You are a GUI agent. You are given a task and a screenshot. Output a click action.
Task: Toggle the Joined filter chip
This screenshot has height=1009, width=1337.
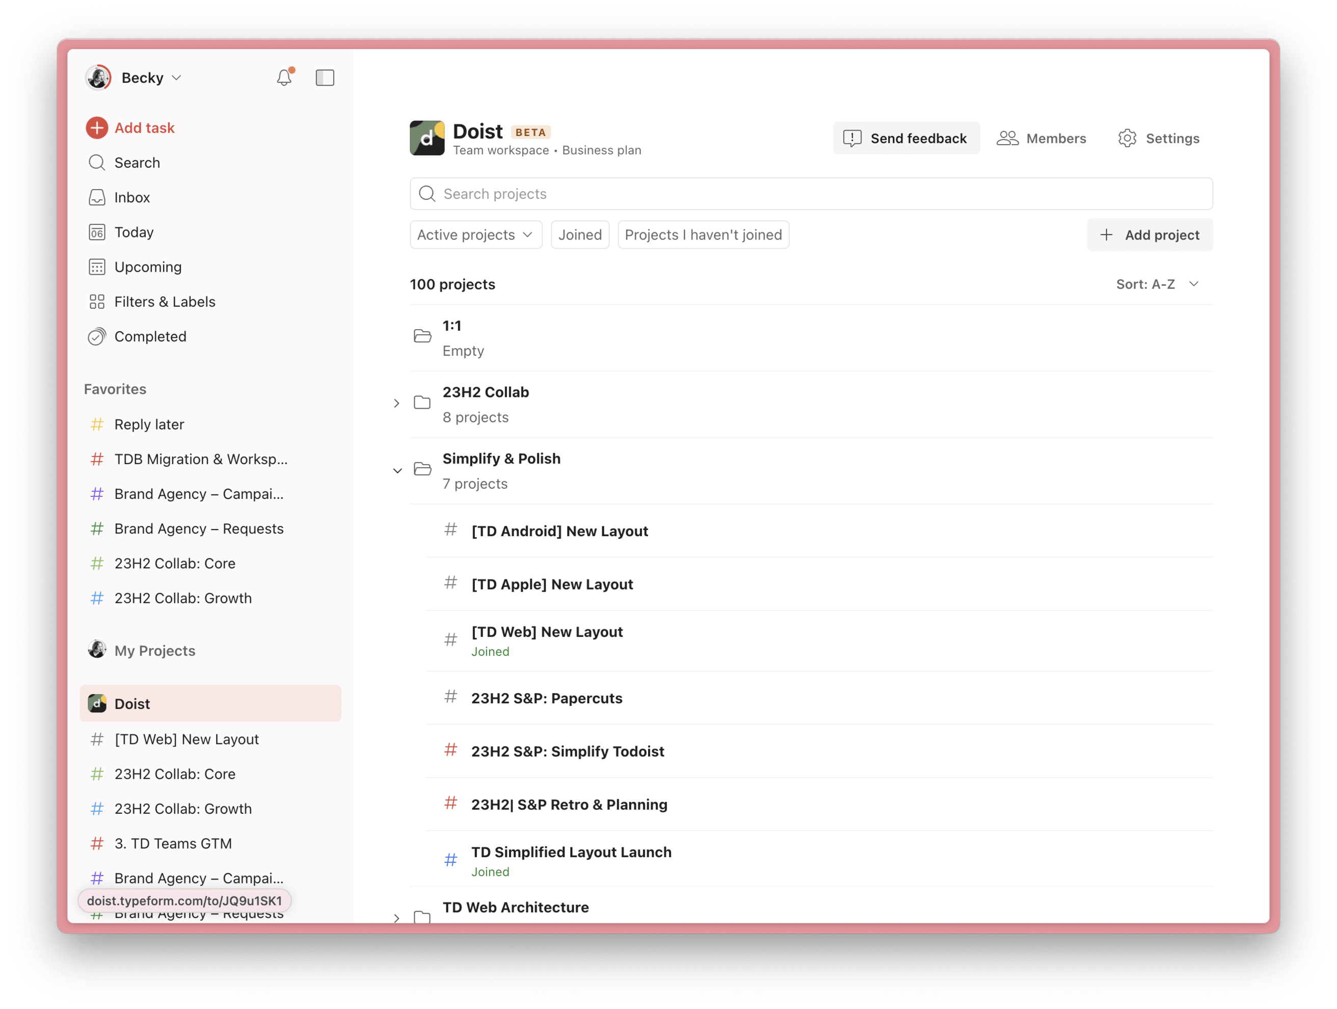coord(580,234)
